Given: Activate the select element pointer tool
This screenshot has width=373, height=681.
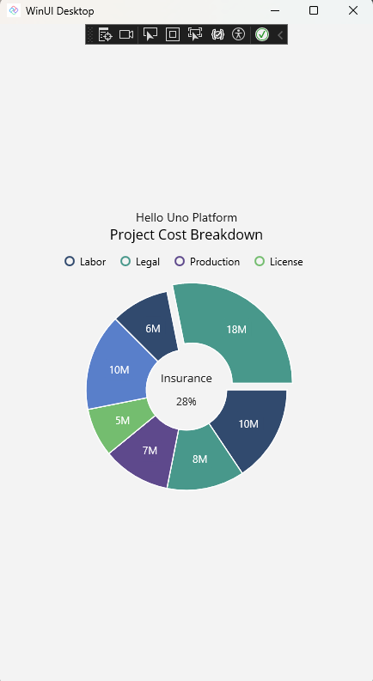Looking at the screenshot, I should point(150,34).
